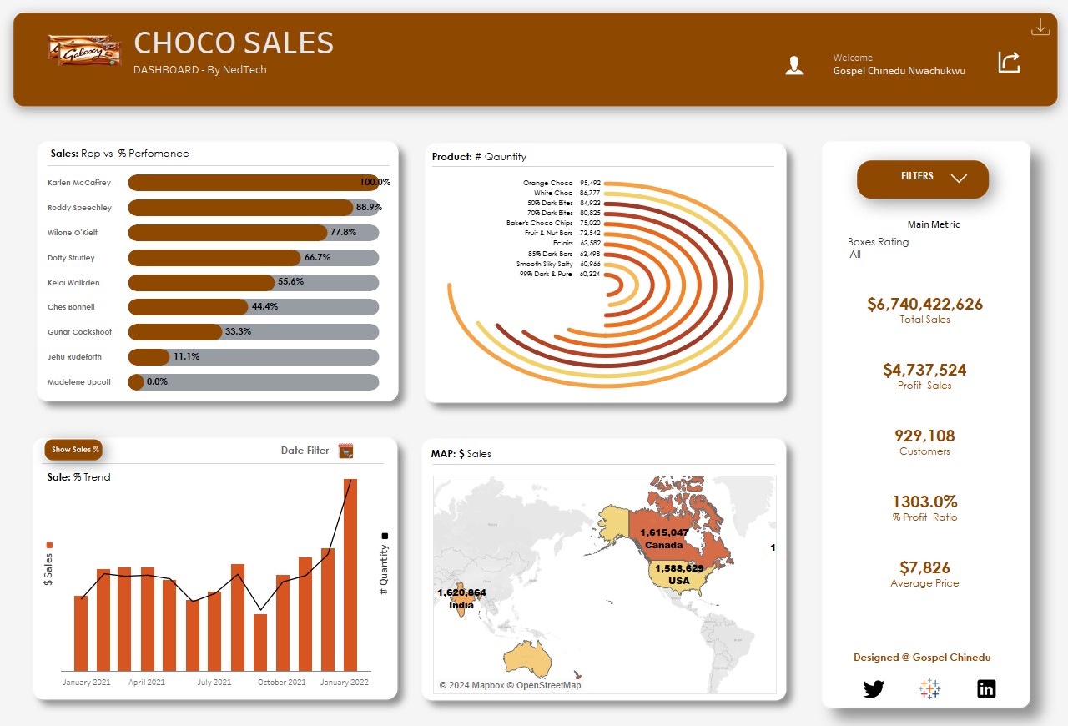
Task: Click the Galaxy chocolate logo
Action: (x=83, y=51)
